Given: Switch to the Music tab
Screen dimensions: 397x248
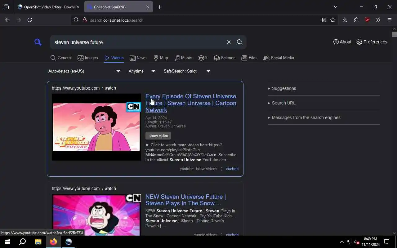Looking at the screenshot, I should 183,58.
